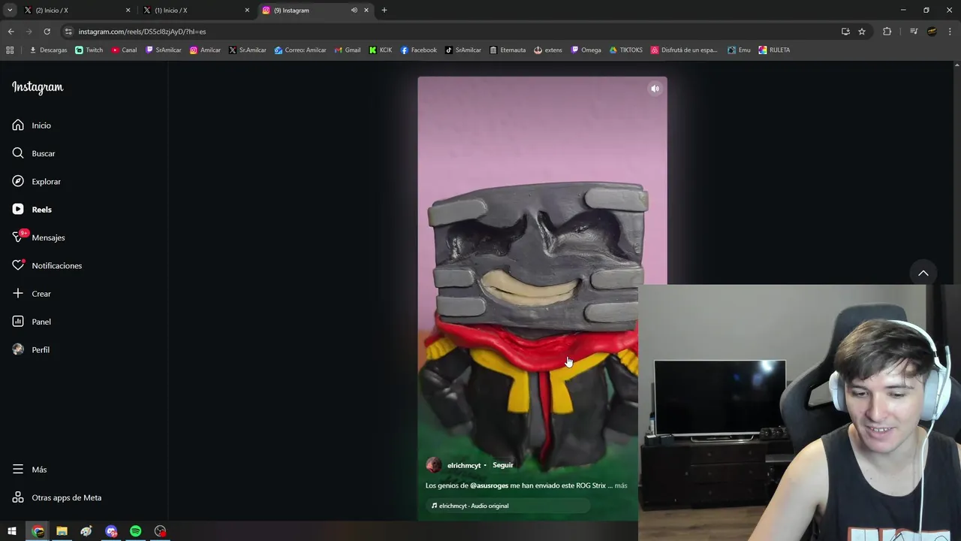The image size is (961, 541).
Task: Click install app icon in address bar
Action: point(845,32)
